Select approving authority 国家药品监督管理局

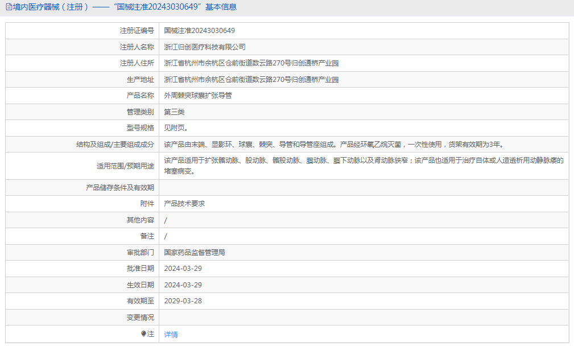[x=195, y=253]
